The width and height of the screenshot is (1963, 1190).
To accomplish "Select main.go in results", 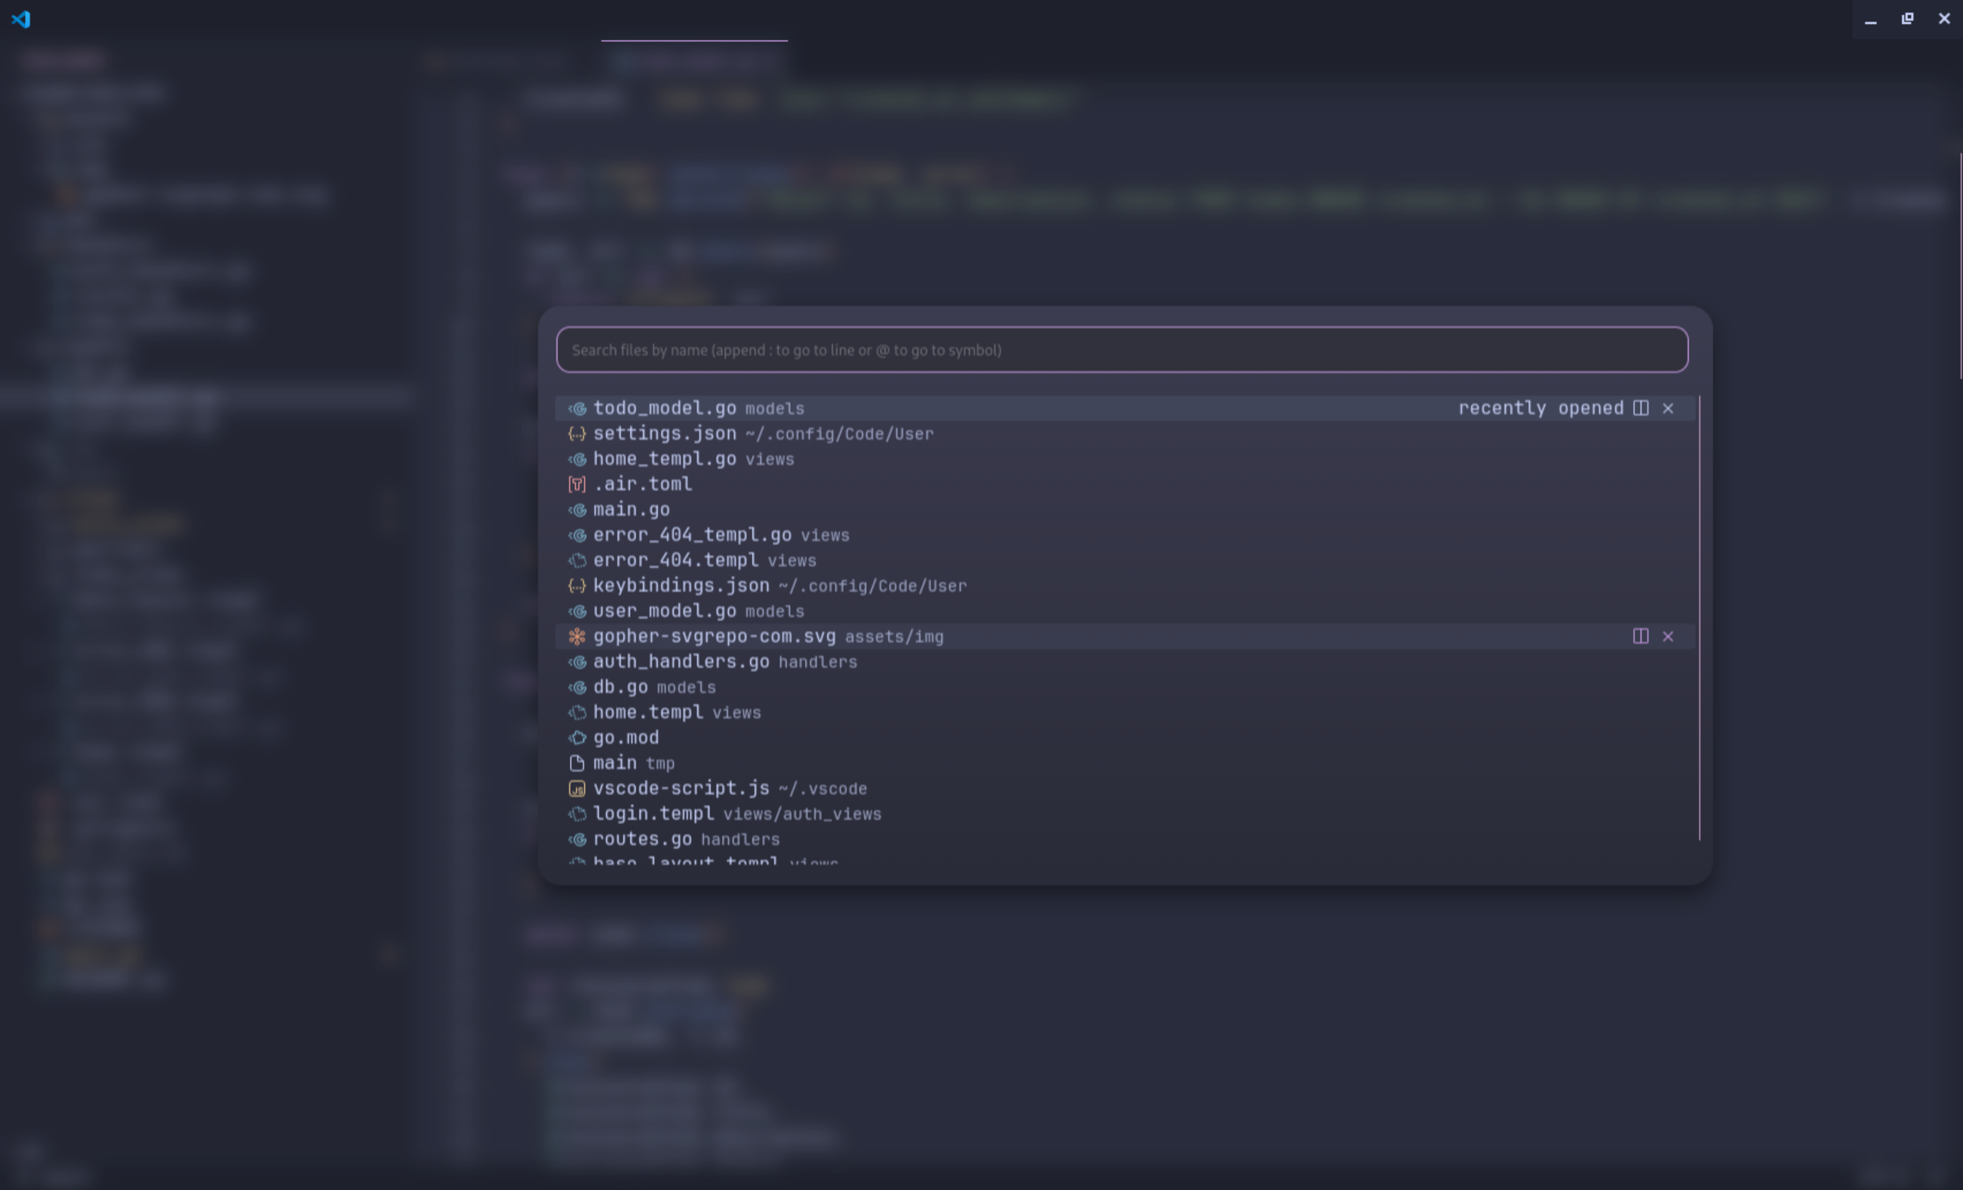I will coord(1125,510).
